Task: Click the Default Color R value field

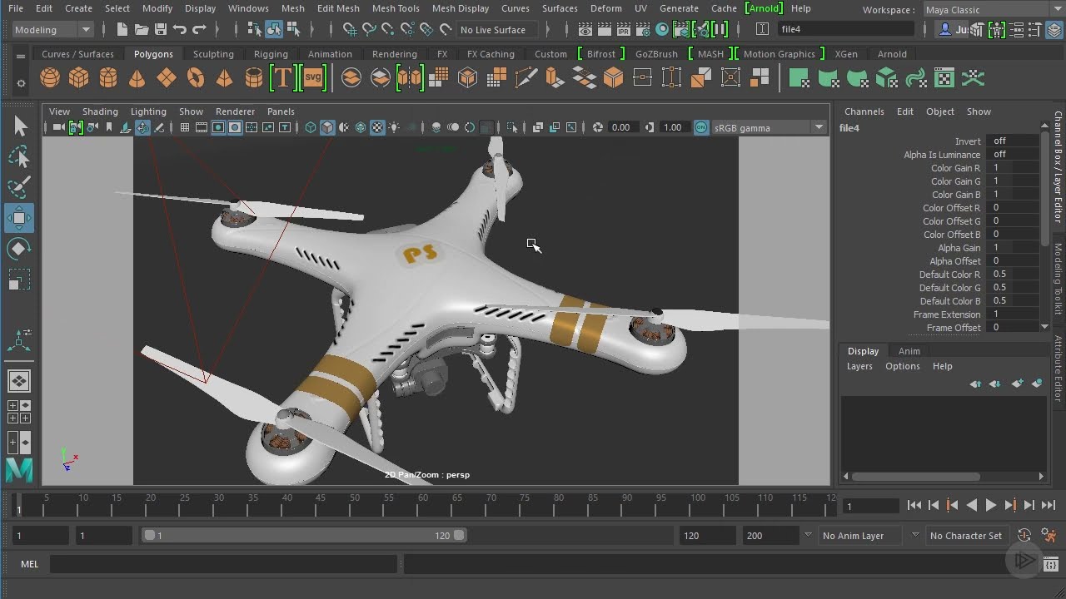Action: pyautogui.click(x=1012, y=274)
